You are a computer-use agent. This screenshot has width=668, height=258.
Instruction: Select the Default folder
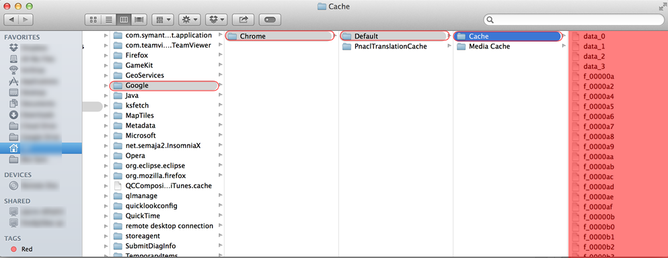[394, 36]
